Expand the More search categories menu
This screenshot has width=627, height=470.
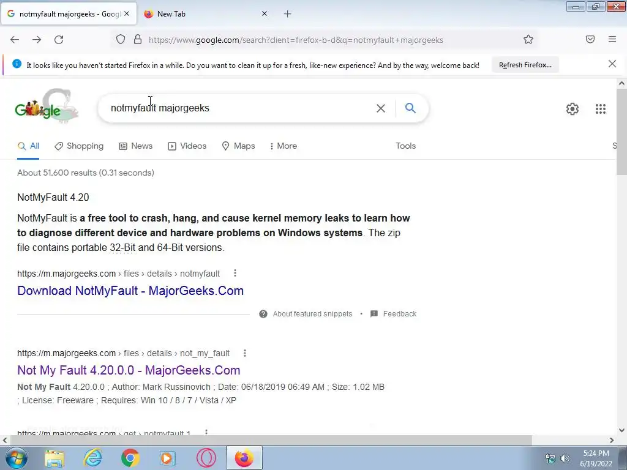coord(283,146)
